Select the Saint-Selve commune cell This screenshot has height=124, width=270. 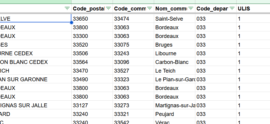[169, 19]
